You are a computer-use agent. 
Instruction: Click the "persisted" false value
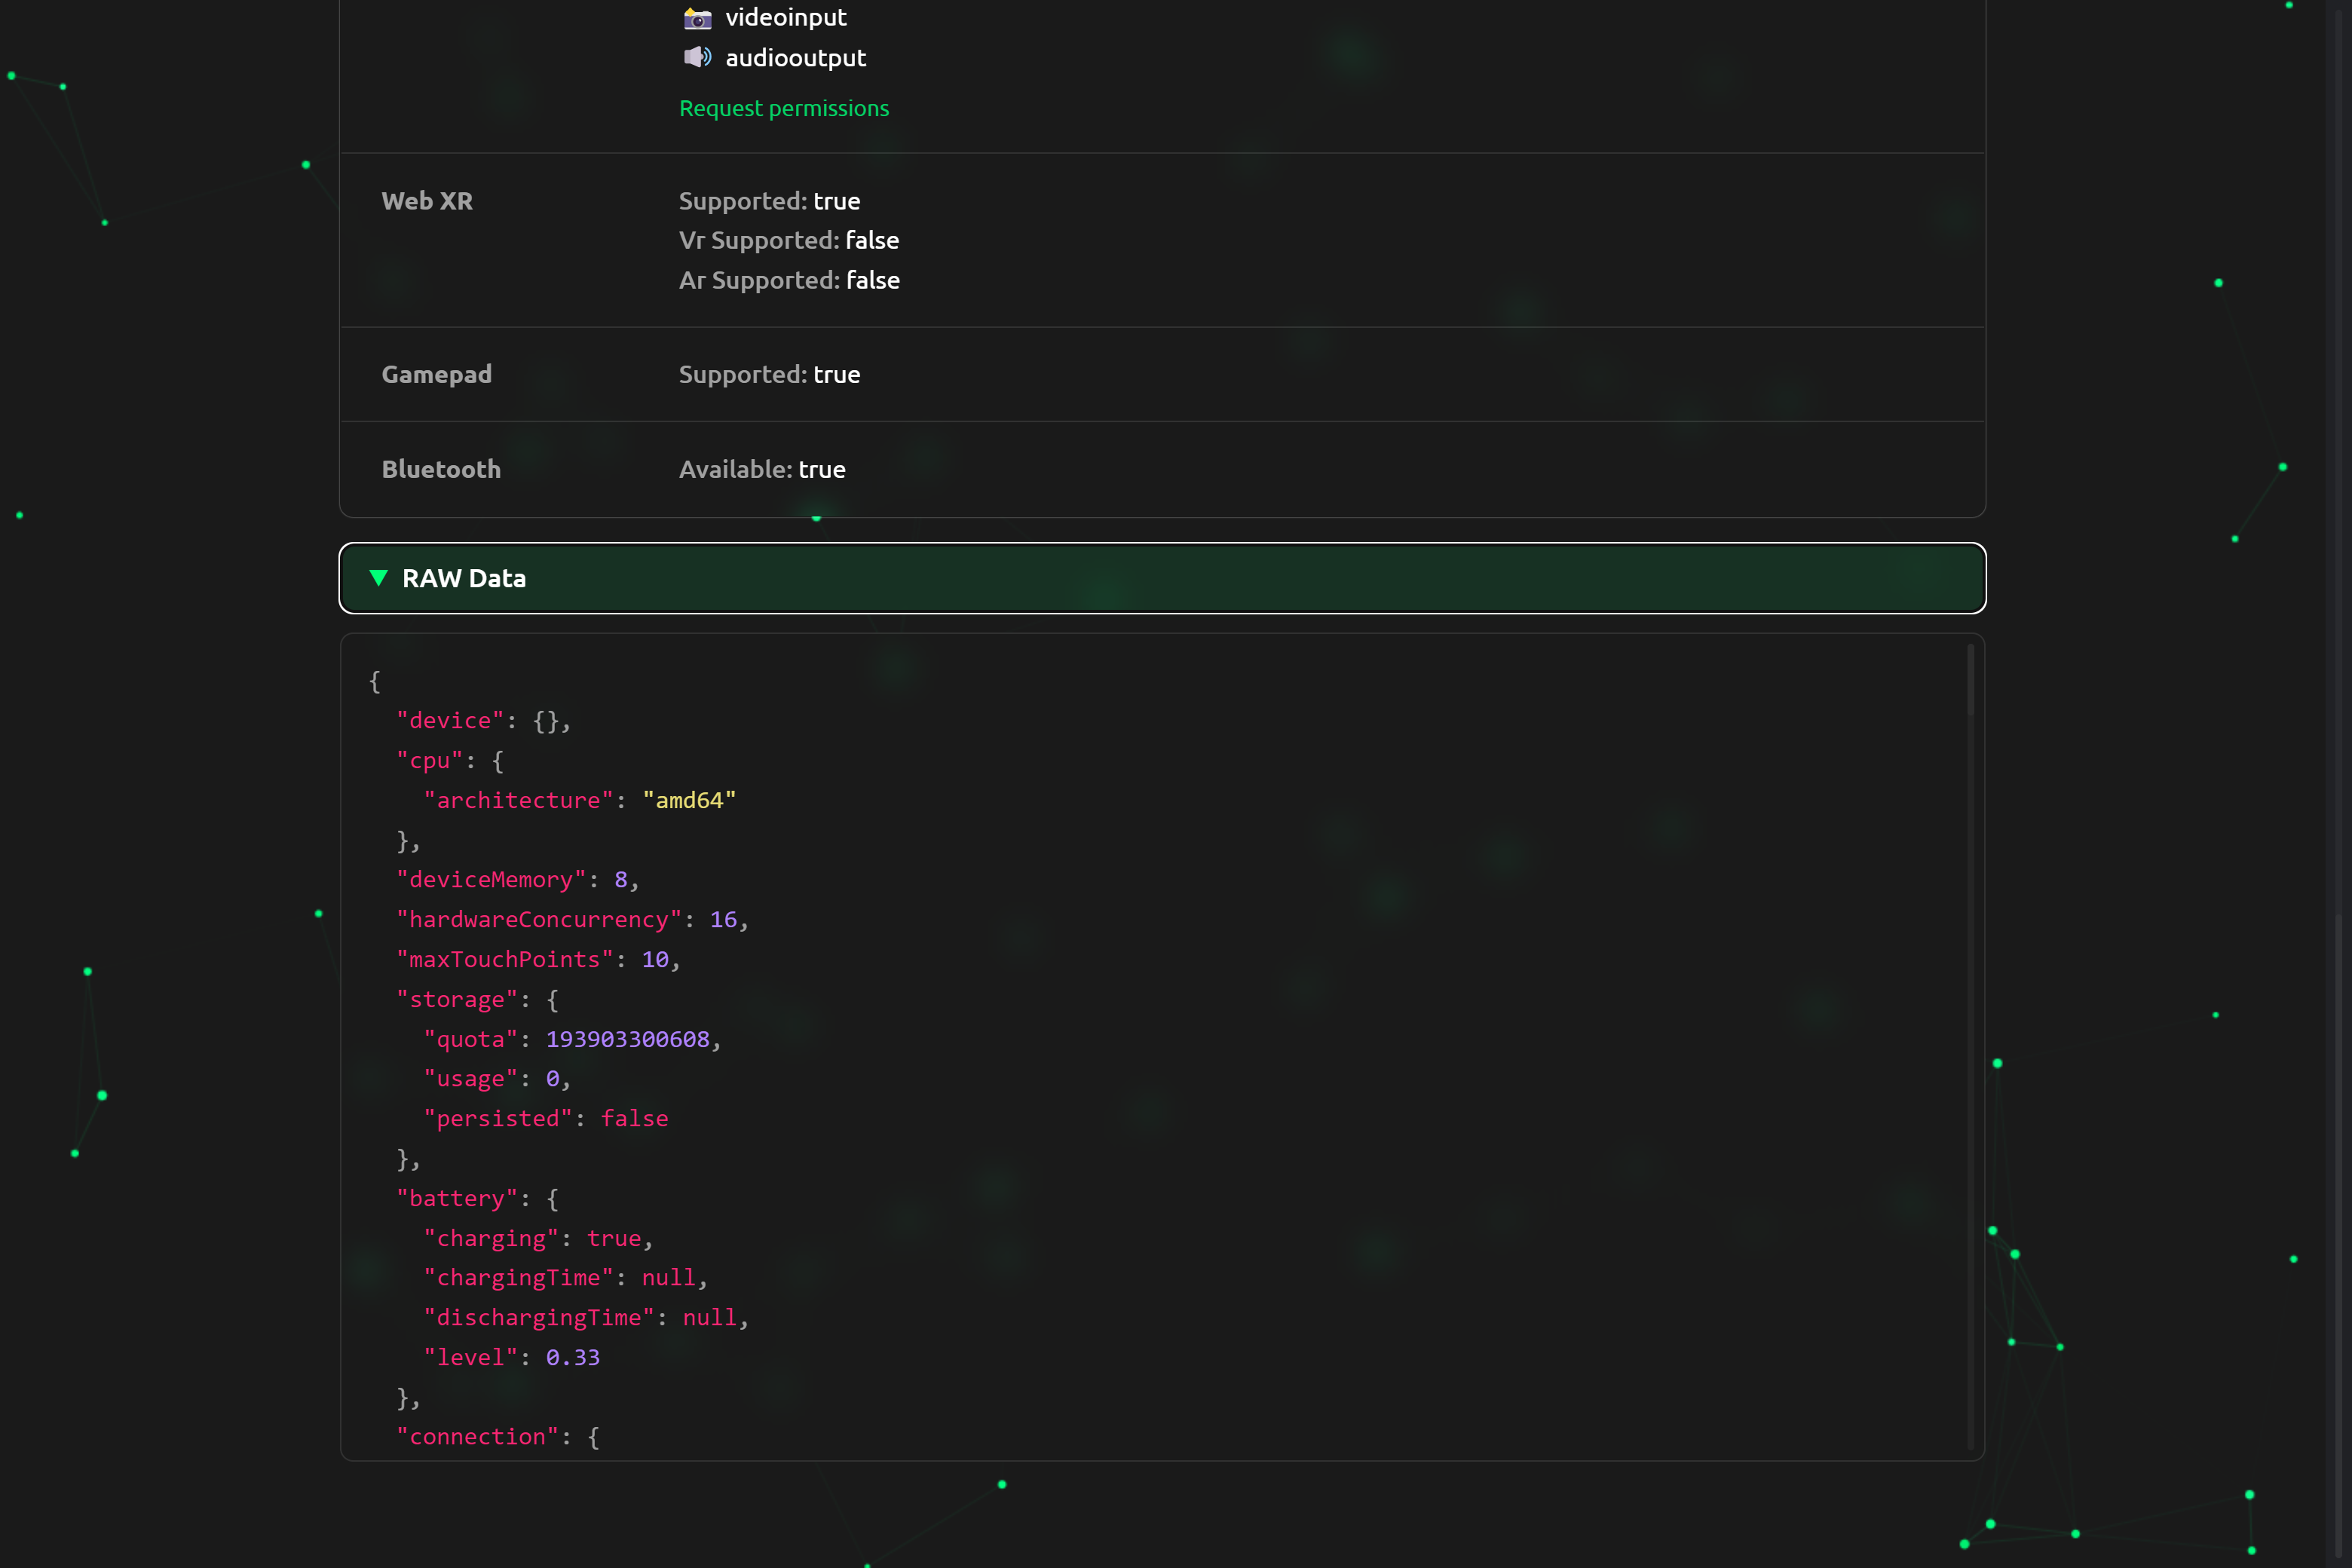[634, 1118]
